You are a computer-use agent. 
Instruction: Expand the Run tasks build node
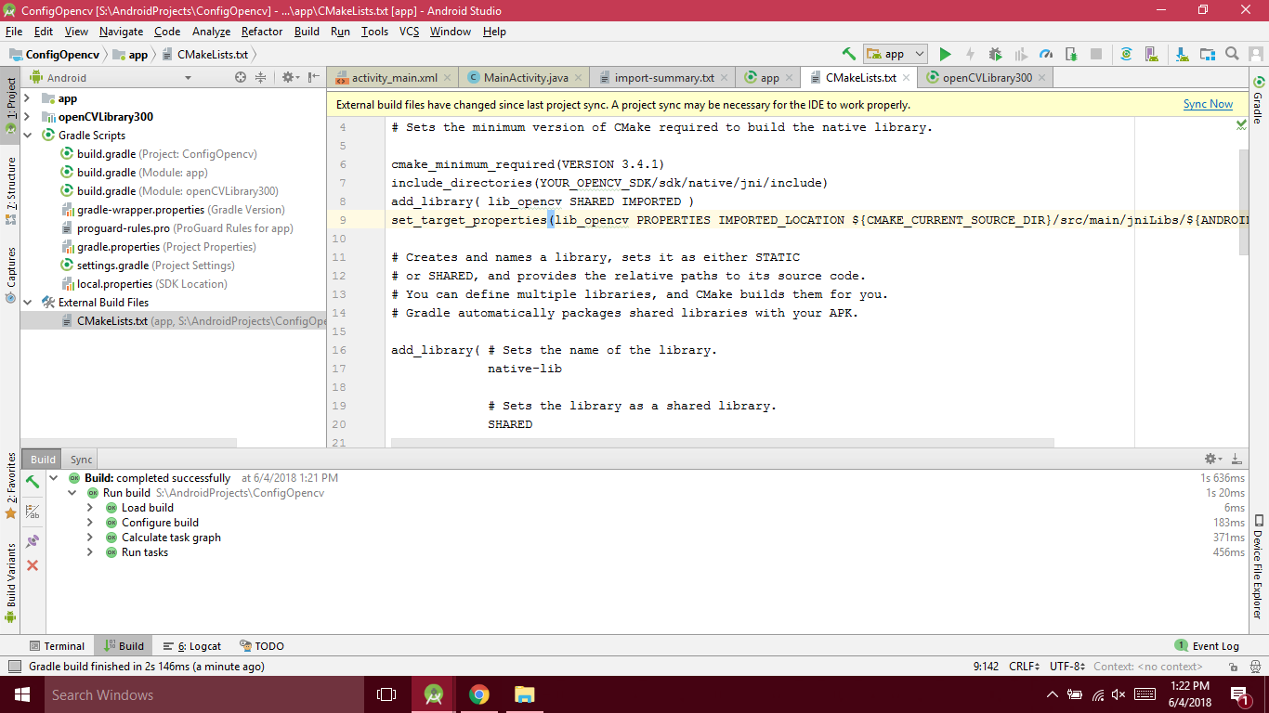click(90, 552)
